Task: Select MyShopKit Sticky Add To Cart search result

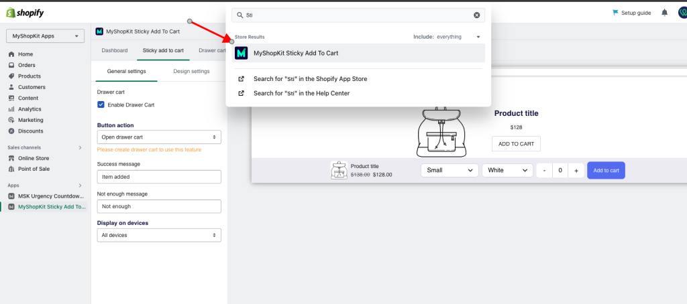Action: [x=358, y=53]
